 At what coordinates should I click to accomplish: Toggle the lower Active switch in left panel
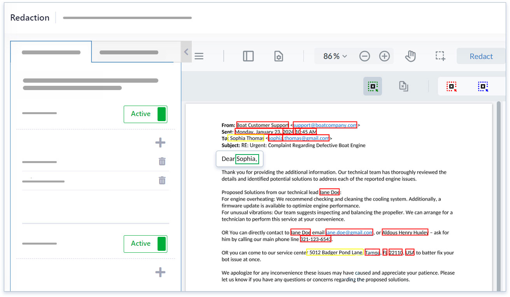[145, 244]
